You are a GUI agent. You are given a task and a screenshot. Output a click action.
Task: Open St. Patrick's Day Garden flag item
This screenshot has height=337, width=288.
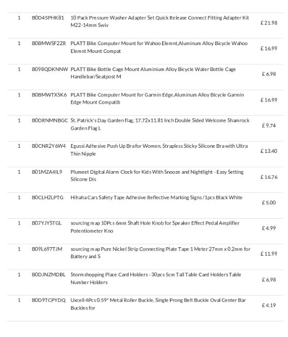[x=160, y=124]
